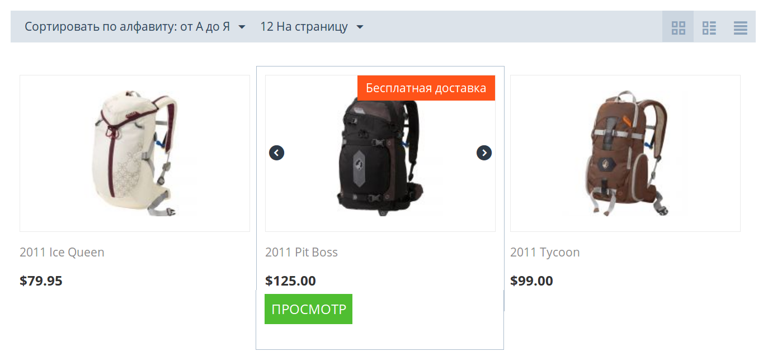Open the '12 На страницу' dropdown
Viewport: 763px width, 361px height.
(x=312, y=27)
